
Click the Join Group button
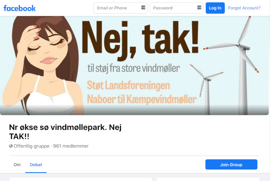tap(231, 165)
